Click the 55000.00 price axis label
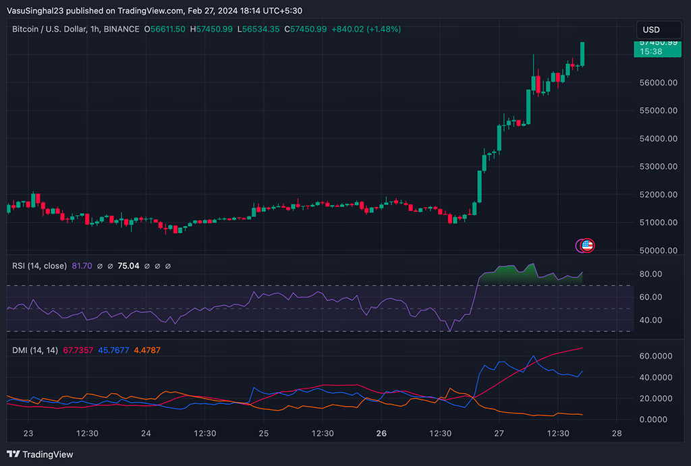 [x=659, y=111]
